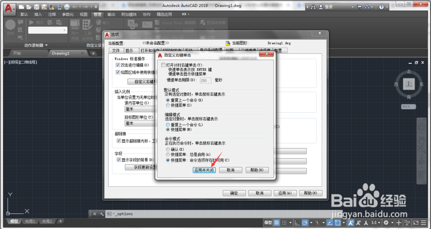Screen dimensions: 431x229
Task: Toggle clean screen icon
Action: (x=416, y=223)
